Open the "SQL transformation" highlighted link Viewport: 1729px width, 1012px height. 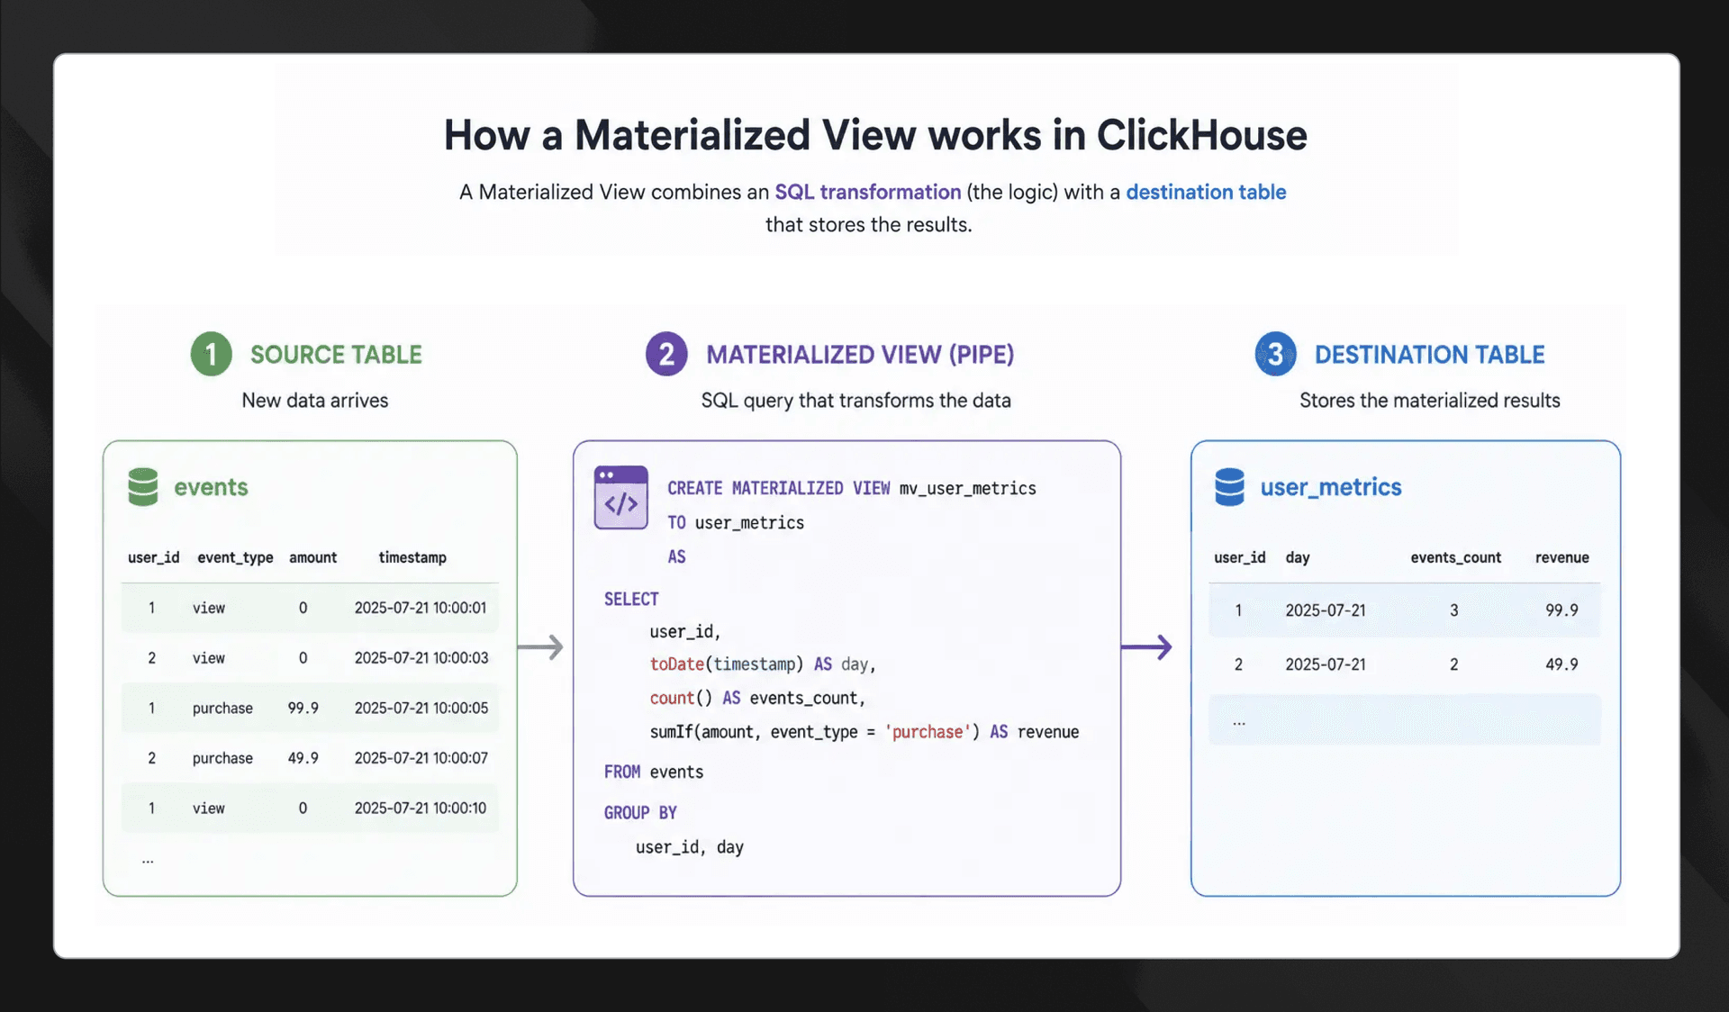868,192
